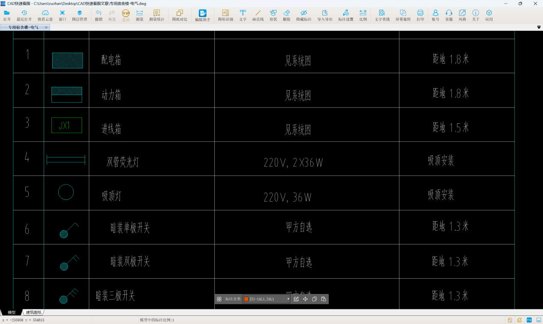Open the JX1-1AL1,2AL1 annotation category dropdown
The image size is (543, 324).
click(267, 299)
